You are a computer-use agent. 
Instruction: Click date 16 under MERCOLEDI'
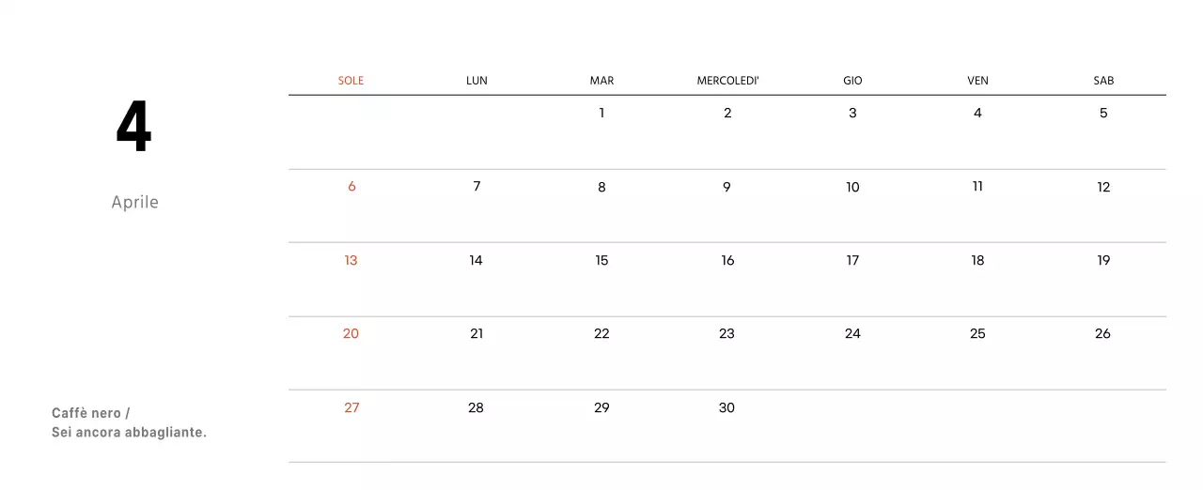[727, 261]
